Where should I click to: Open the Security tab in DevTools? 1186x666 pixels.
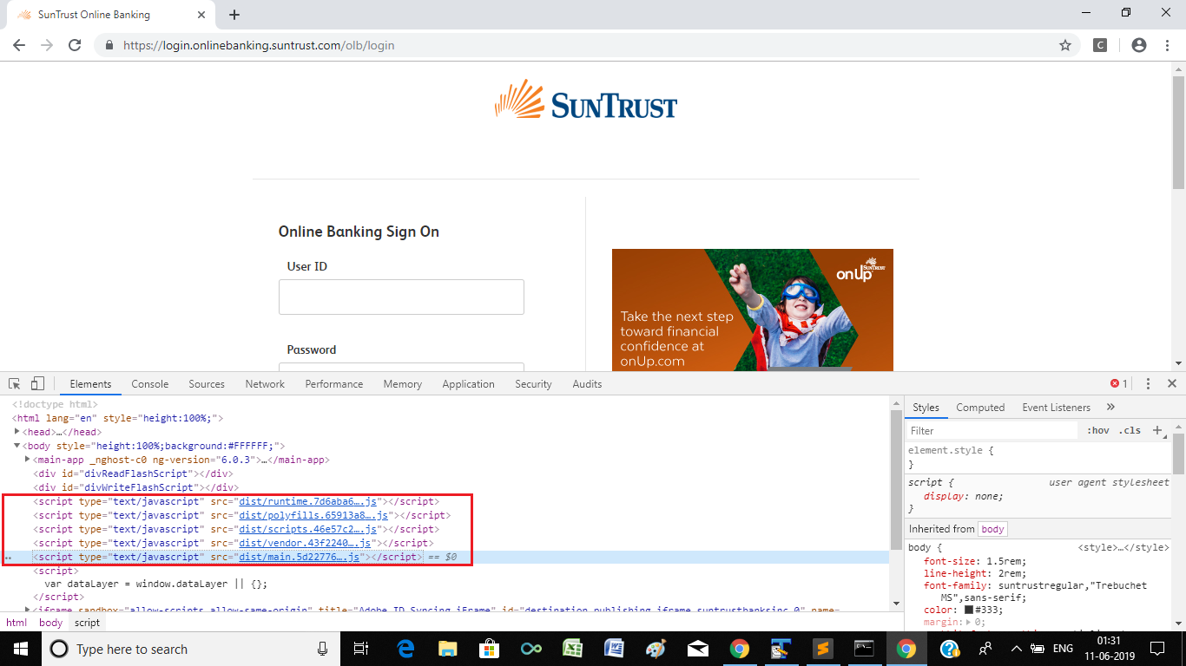coord(533,383)
